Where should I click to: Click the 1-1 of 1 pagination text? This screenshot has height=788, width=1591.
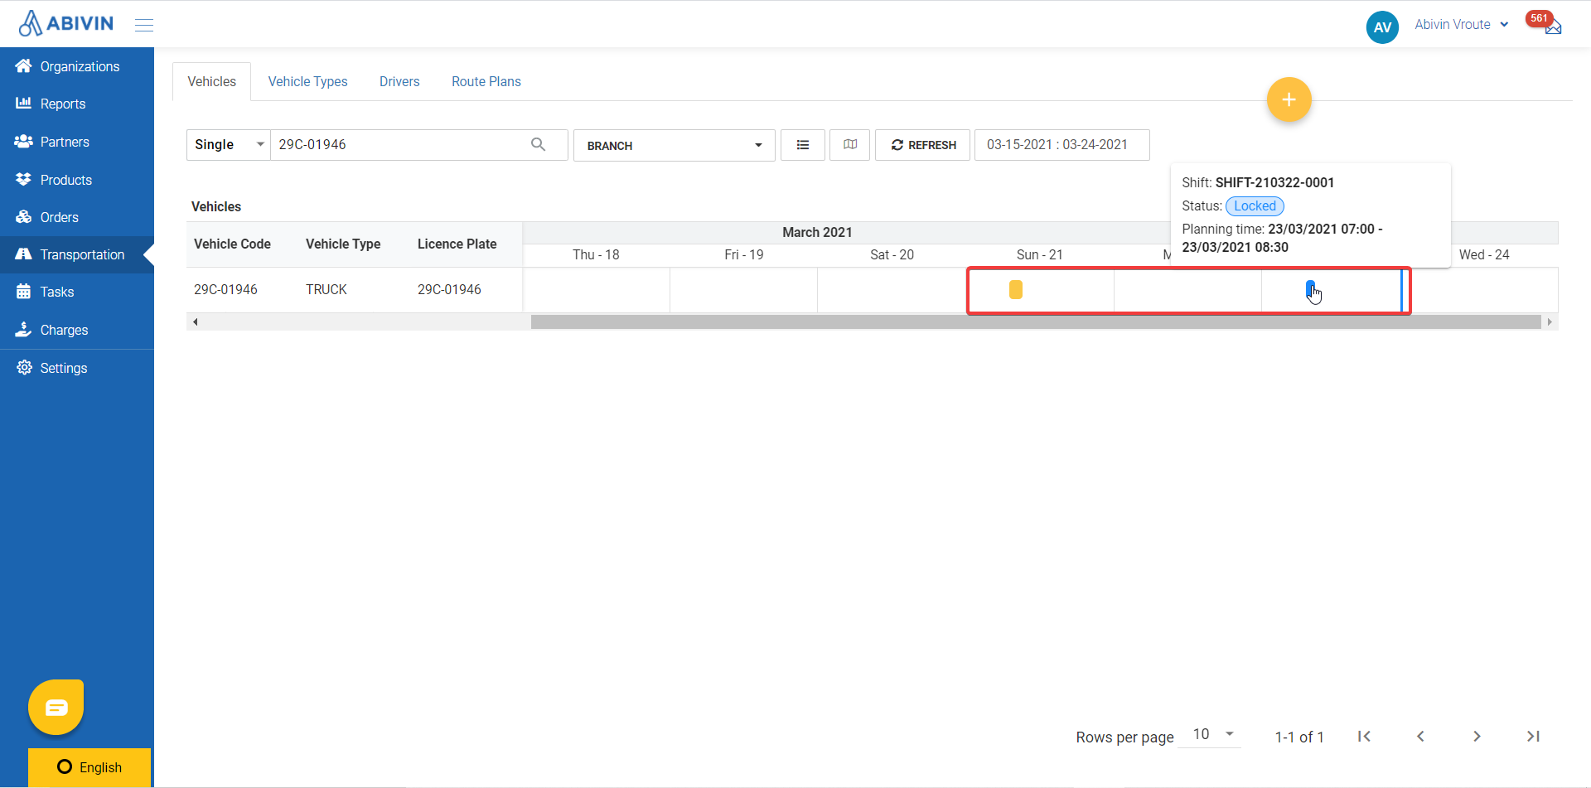pos(1298,737)
